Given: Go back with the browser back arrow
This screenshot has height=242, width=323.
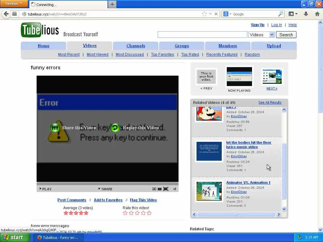Looking at the screenshot, I should pyautogui.click(x=6, y=14).
